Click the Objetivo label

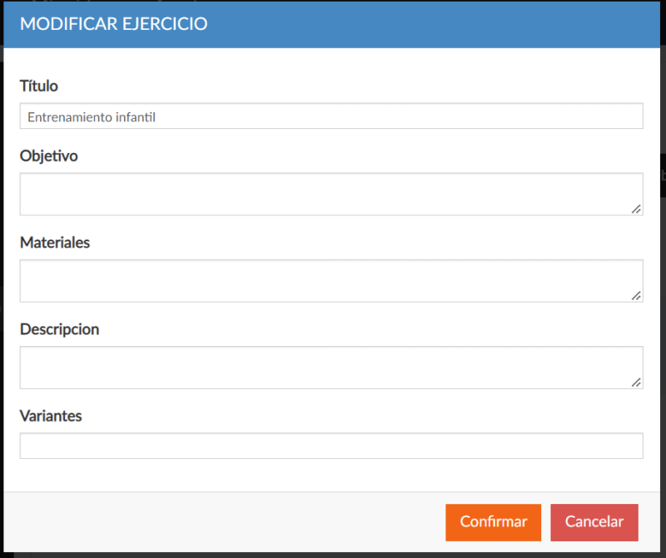coord(49,156)
